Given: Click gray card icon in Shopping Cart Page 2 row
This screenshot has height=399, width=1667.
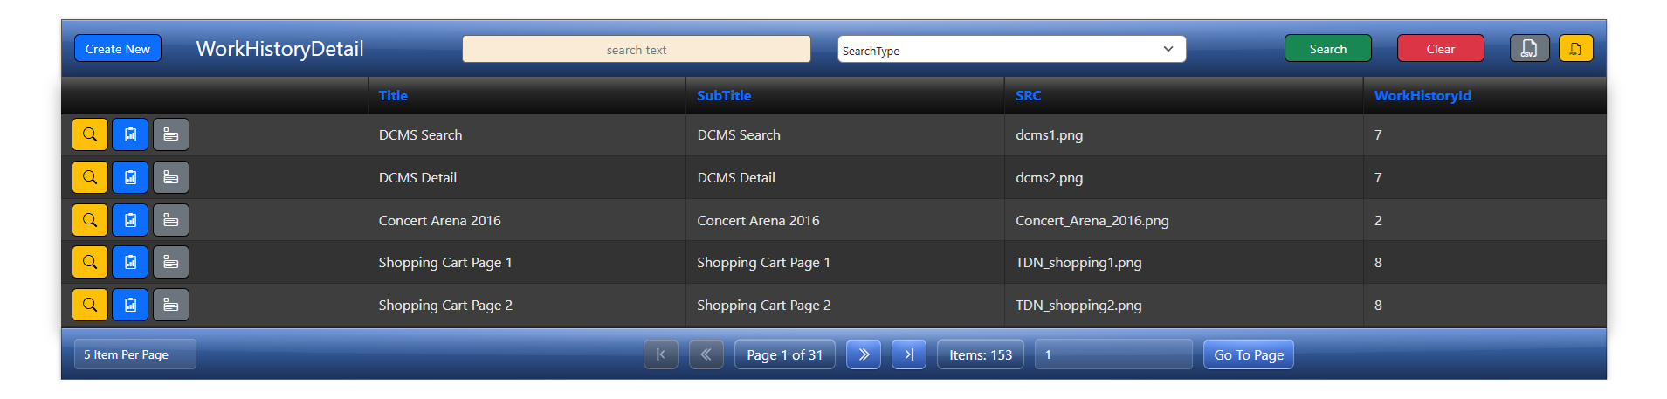Looking at the screenshot, I should pyautogui.click(x=171, y=305).
